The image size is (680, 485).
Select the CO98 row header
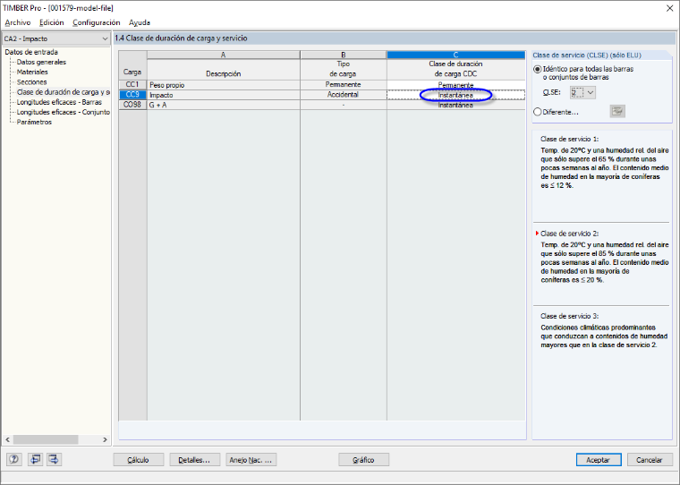point(132,105)
